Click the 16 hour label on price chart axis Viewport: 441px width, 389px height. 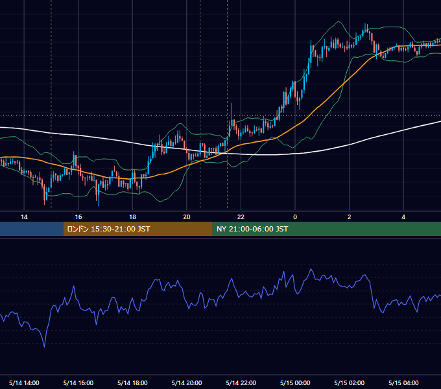point(78,217)
